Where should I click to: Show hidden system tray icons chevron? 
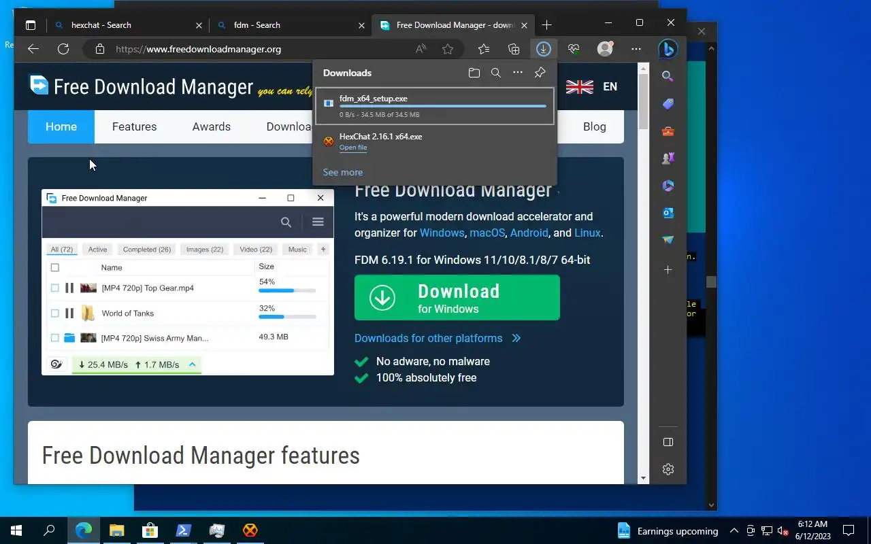coord(734,530)
